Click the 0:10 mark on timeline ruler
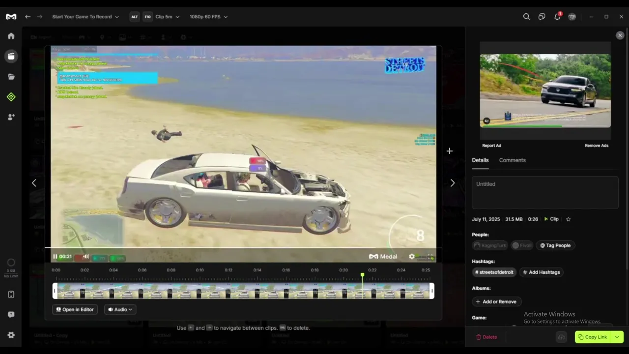Viewport: 629px width, 354px height. (200, 270)
